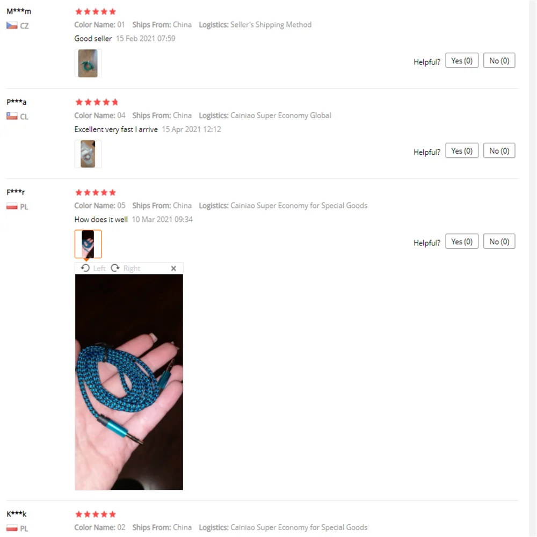
Task: Click the five-star rating on M***m's review
Action: click(x=96, y=12)
